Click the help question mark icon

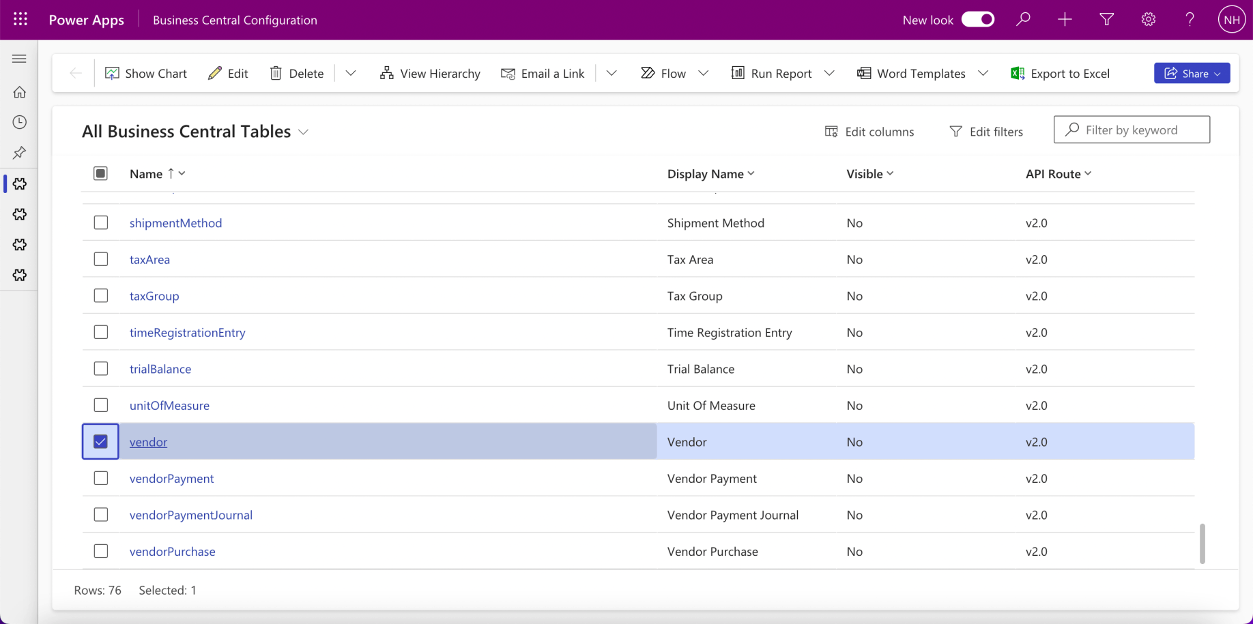1190,20
